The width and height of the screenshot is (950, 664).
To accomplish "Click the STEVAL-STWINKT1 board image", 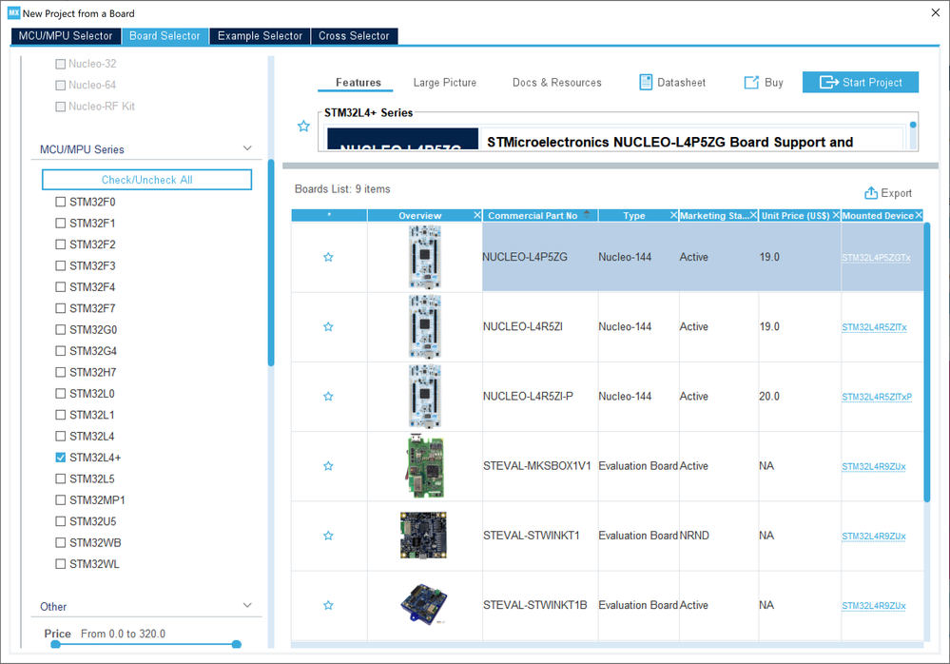I will pos(423,536).
